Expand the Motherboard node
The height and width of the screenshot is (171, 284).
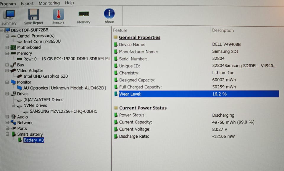(7, 48)
